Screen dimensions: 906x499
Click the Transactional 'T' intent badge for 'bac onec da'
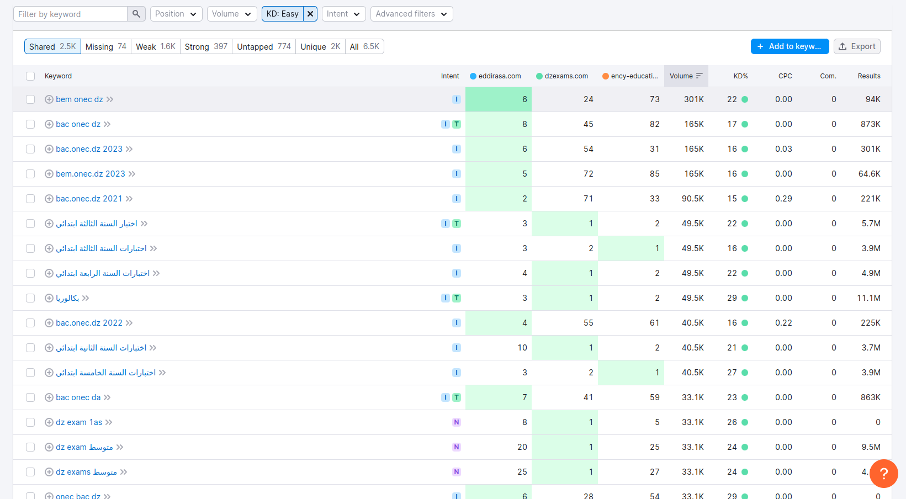457,397
